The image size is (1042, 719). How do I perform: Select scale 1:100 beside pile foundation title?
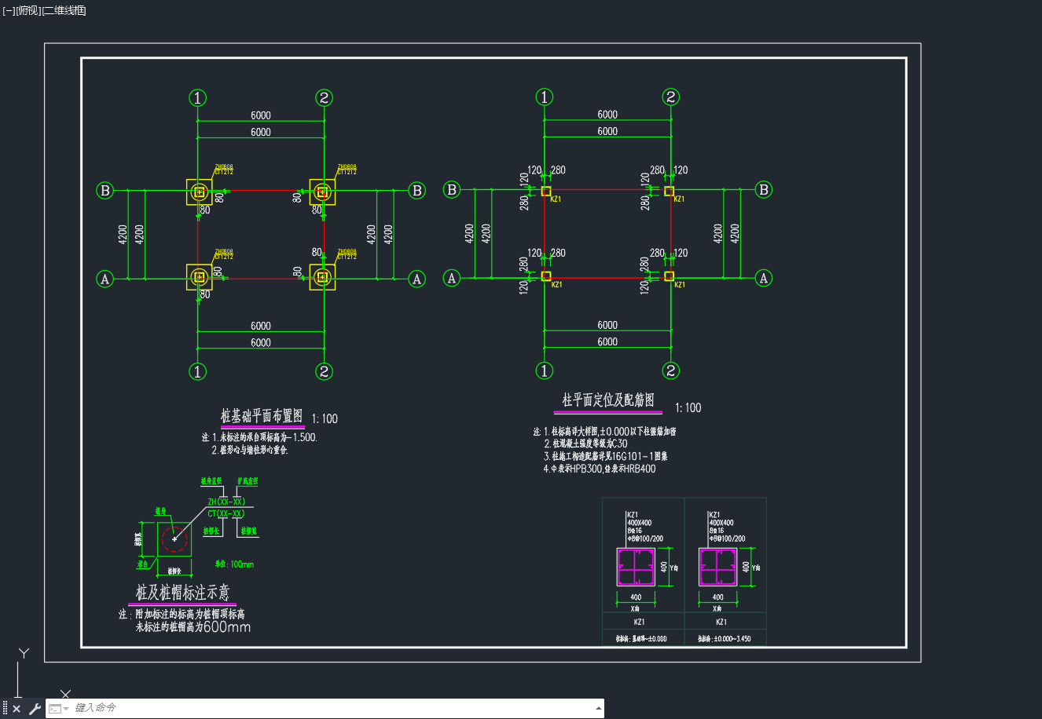click(x=325, y=419)
